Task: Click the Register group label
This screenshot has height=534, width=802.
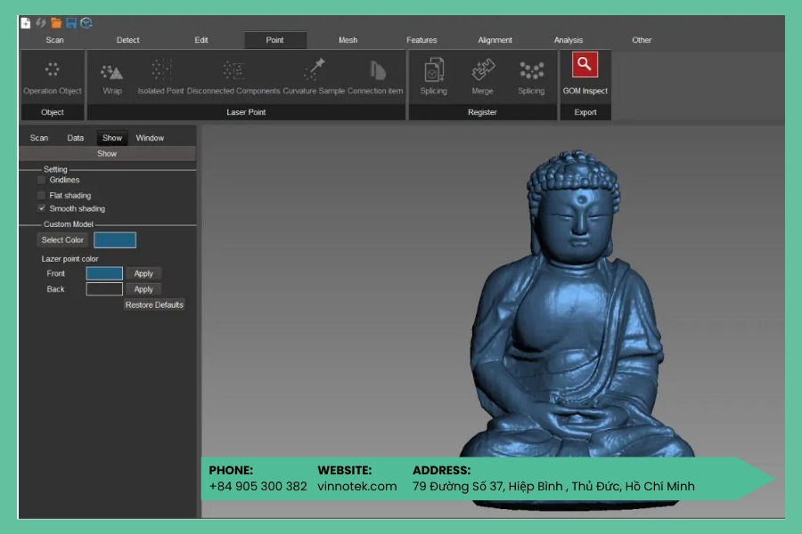Action: point(482,112)
